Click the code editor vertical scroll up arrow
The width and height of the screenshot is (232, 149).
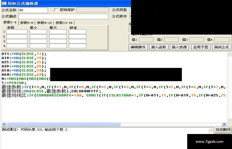tap(229, 54)
